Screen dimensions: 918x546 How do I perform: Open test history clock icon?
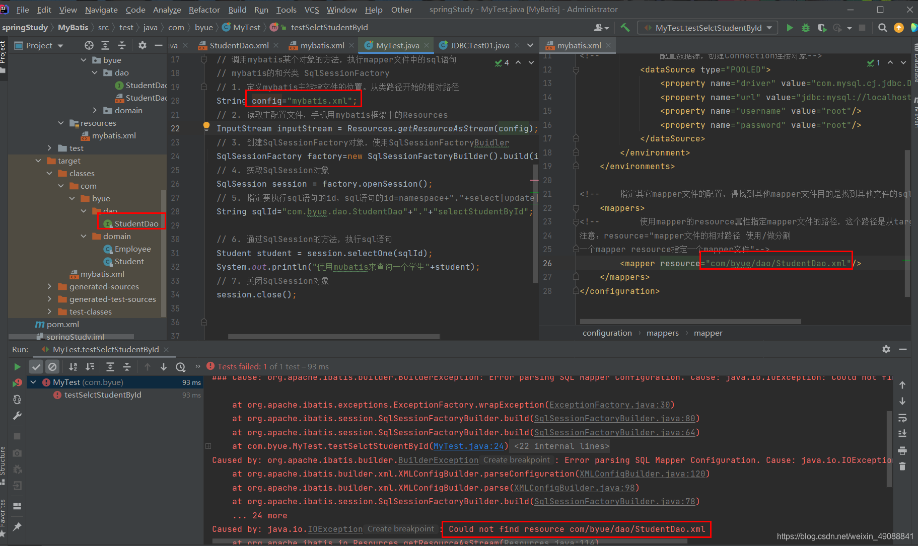tap(181, 367)
